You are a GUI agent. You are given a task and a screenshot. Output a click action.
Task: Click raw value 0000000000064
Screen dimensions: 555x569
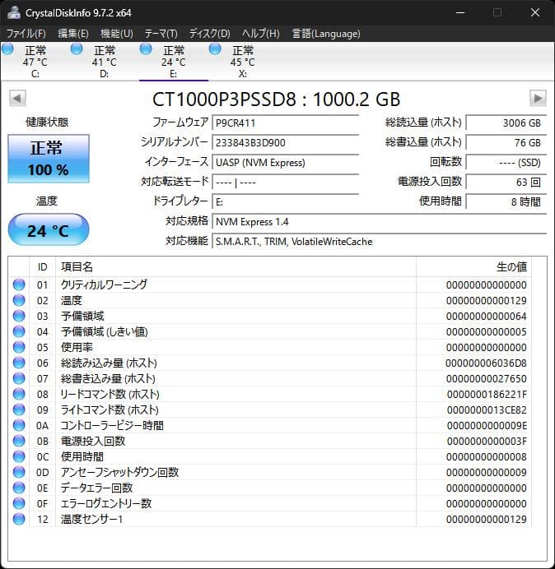pyautogui.click(x=487, y=316)
